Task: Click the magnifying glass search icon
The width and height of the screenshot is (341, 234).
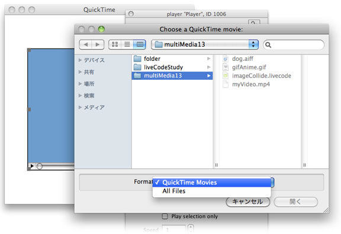Action: point(268,45)
